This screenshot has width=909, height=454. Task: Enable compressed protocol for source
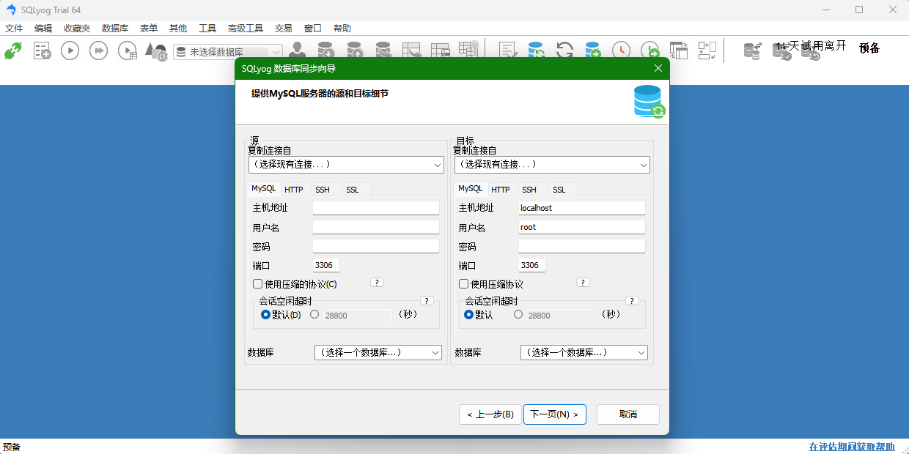[258, 284]
